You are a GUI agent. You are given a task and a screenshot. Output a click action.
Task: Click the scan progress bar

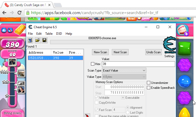tap(106, 42)
